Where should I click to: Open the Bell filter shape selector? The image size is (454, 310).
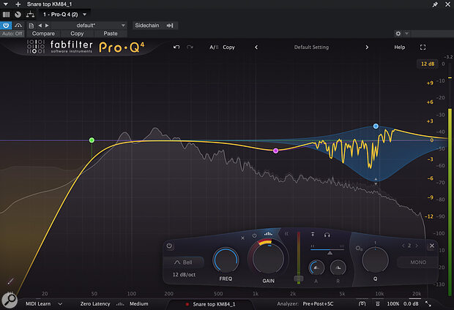(183, 261)
